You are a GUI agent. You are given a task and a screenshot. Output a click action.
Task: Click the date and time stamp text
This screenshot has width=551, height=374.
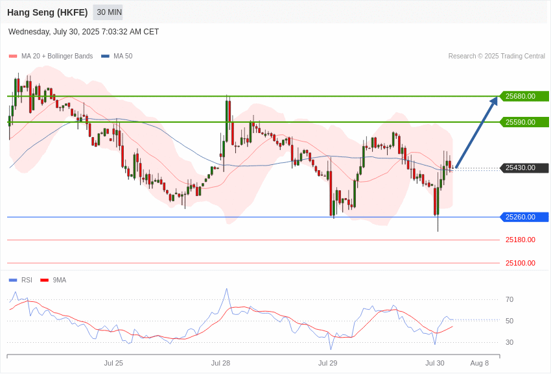click(84, 32)
